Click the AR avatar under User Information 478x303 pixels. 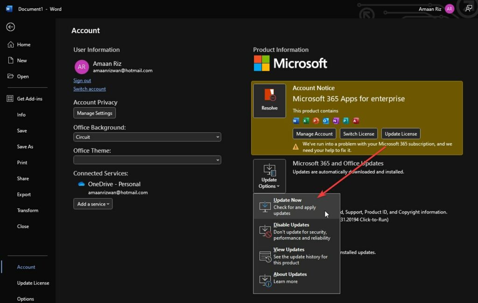[x=82, y=67]
